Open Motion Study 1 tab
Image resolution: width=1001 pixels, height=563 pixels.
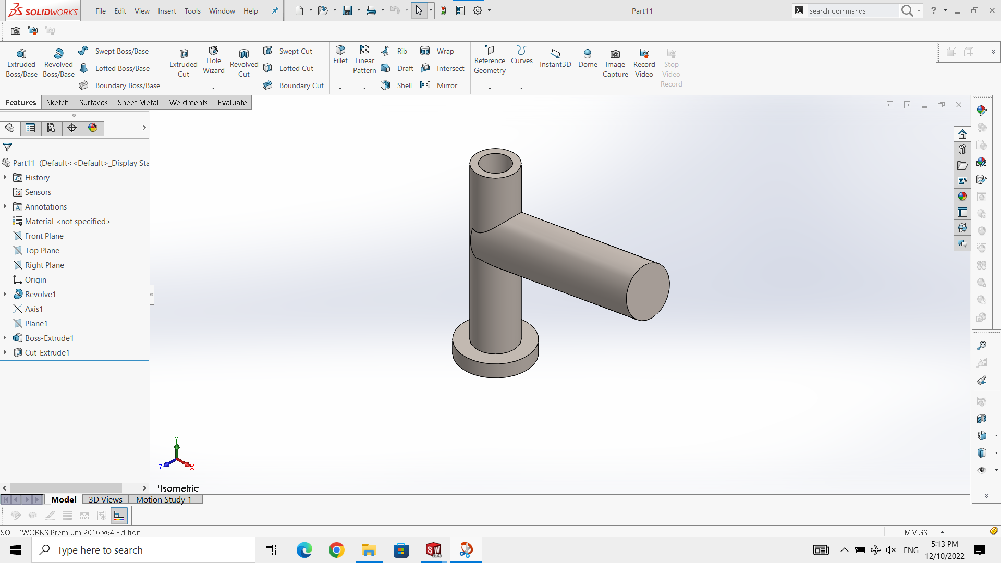[164, 499]
